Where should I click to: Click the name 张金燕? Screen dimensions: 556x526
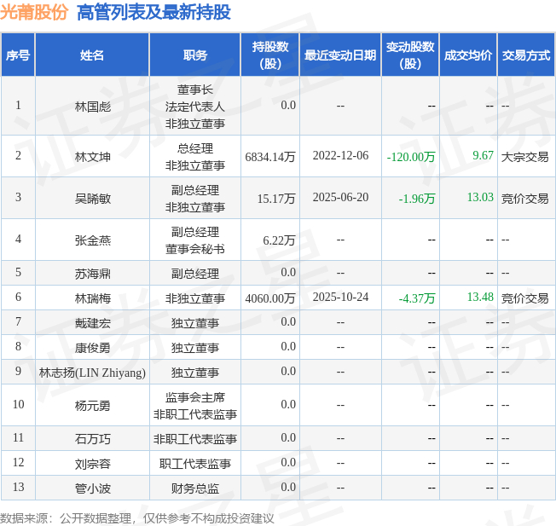point(93,240)
